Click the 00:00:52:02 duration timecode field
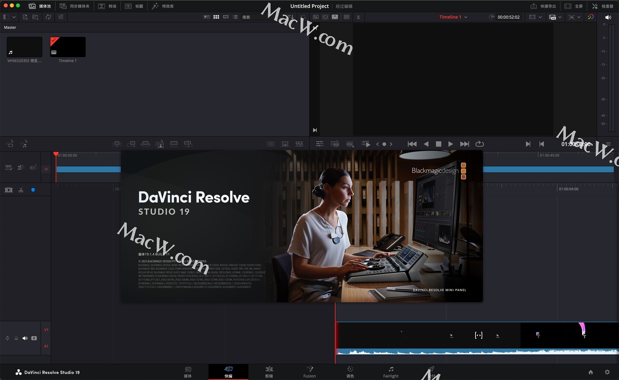Viewport: 619px width, 380px height. point(508,17)
